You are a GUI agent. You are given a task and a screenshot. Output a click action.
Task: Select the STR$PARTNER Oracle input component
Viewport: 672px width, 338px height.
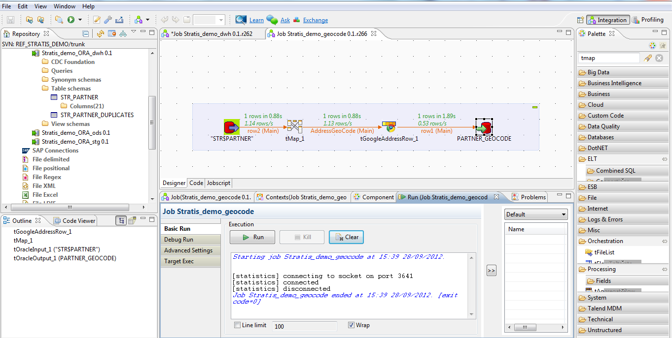231,127
